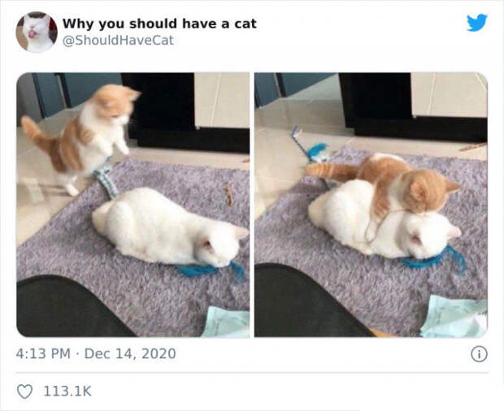This screenshot has height=411, width=504.
Task: Click the Dec 14, 2020 date
Action: point(130,354)
